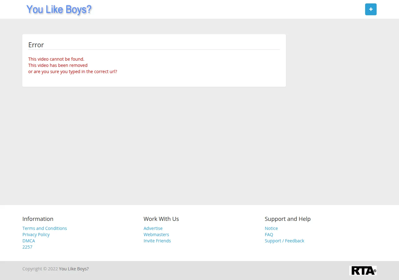399x280 pixels.
Task: Select the Invite Friends link
Action: pyautogui.click(x=157, y=241)
